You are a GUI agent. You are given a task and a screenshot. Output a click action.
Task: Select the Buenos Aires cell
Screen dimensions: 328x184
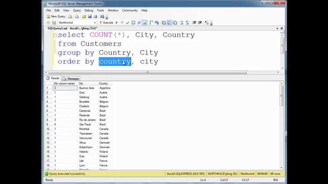click(88, 88)
